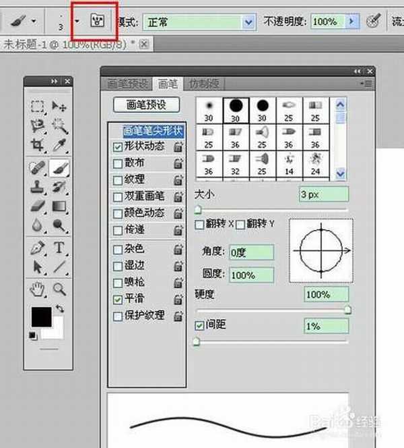This screenshot has height=448, width=404.
Task: Select the Clone Stamp tool
Action: point(37,187)
